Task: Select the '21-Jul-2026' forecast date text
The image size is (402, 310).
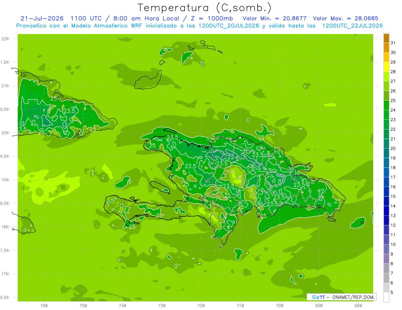Action: pyautogui.click(x=42, y=18)
